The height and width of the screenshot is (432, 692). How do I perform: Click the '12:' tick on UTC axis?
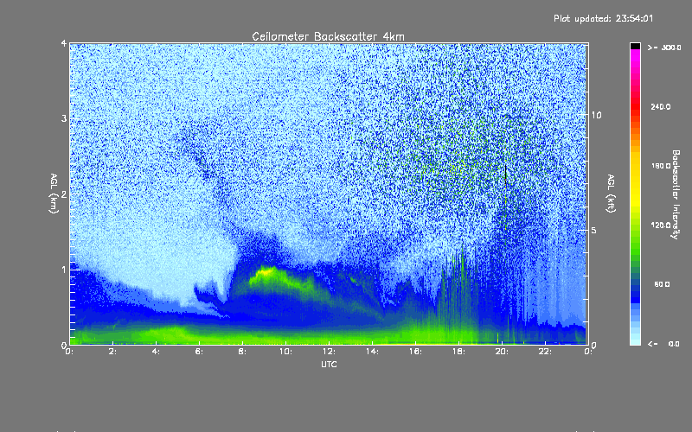(x=329, y=352)
